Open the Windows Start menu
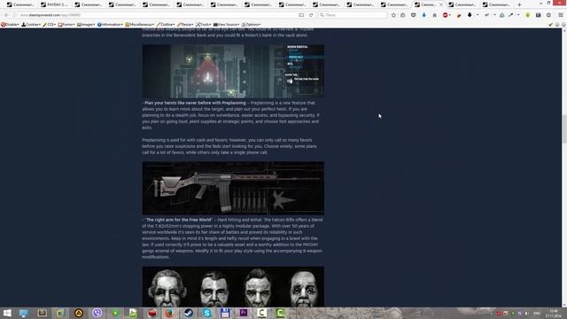This screenshot has height=319, width=567. tap(6, 313)
